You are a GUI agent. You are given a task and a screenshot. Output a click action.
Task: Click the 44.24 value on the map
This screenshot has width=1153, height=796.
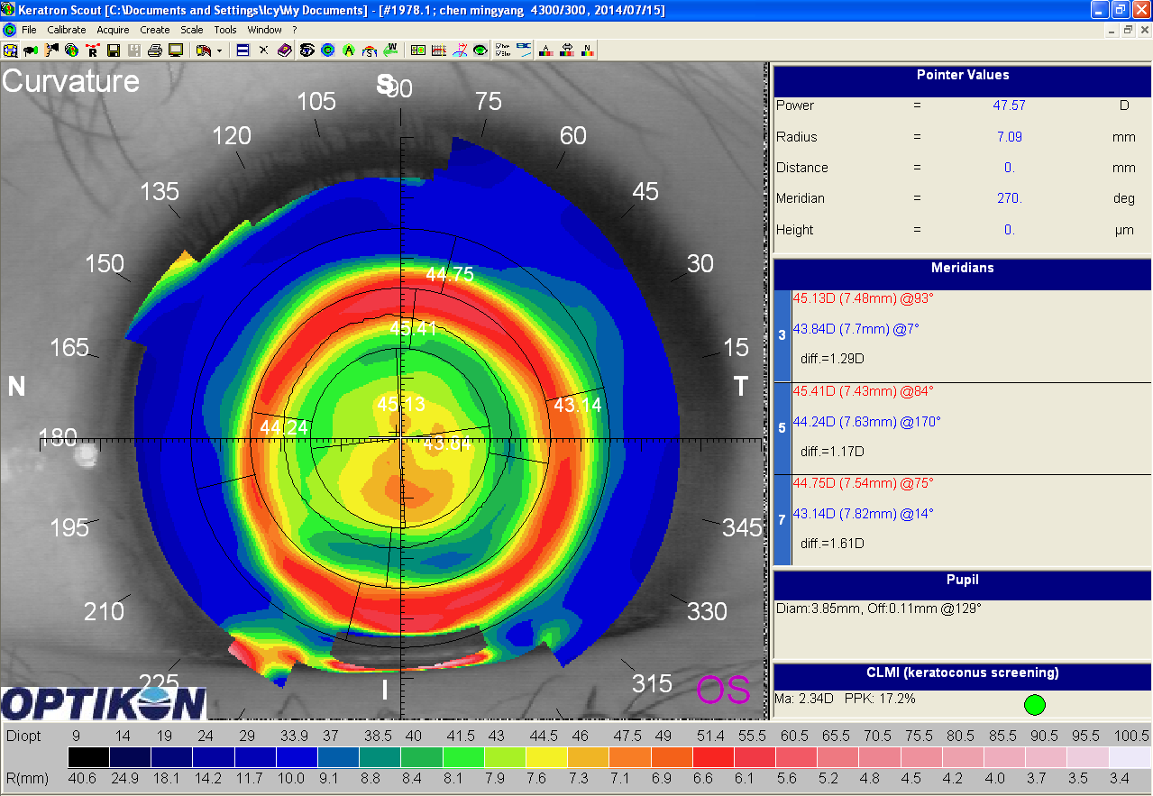(284, 427)
